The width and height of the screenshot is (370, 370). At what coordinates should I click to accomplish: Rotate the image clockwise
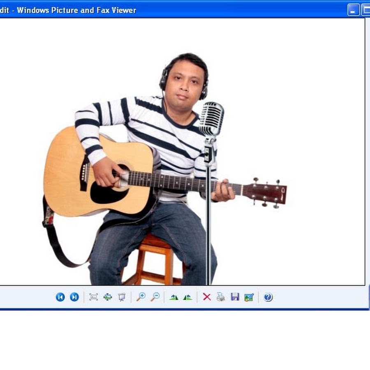tap(174, 297)
